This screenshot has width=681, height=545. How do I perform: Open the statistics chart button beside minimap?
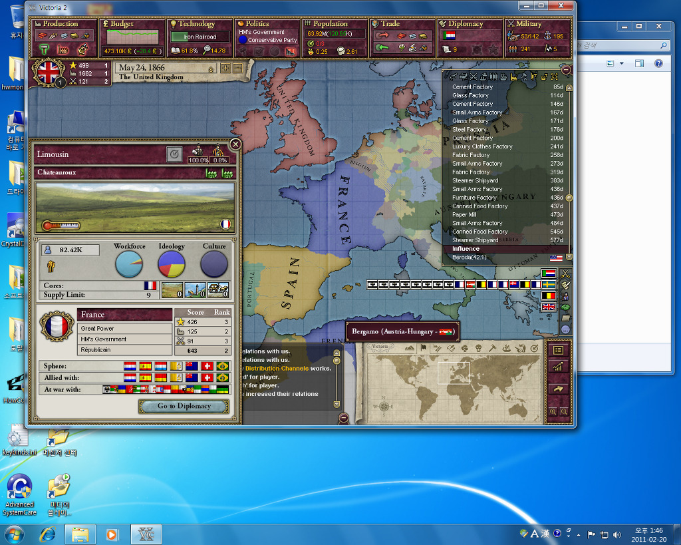pos(559,366)
